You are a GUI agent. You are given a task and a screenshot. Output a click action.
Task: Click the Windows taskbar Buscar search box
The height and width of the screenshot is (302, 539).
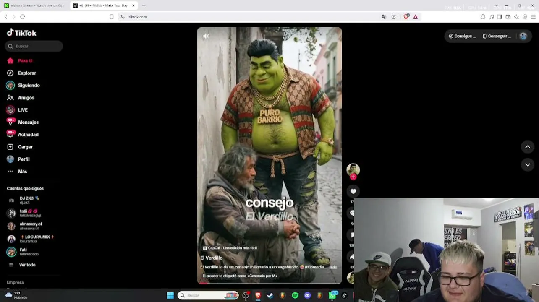(x=208, y=295)
